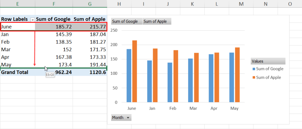This screenshot has width=302, height=129.
Task: Select the Mar row label cell
Action: 17,49
